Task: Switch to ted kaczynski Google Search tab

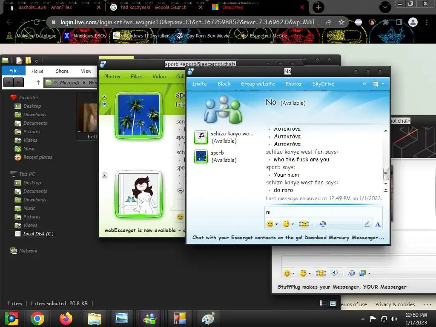Action: [x=153, y=7]
